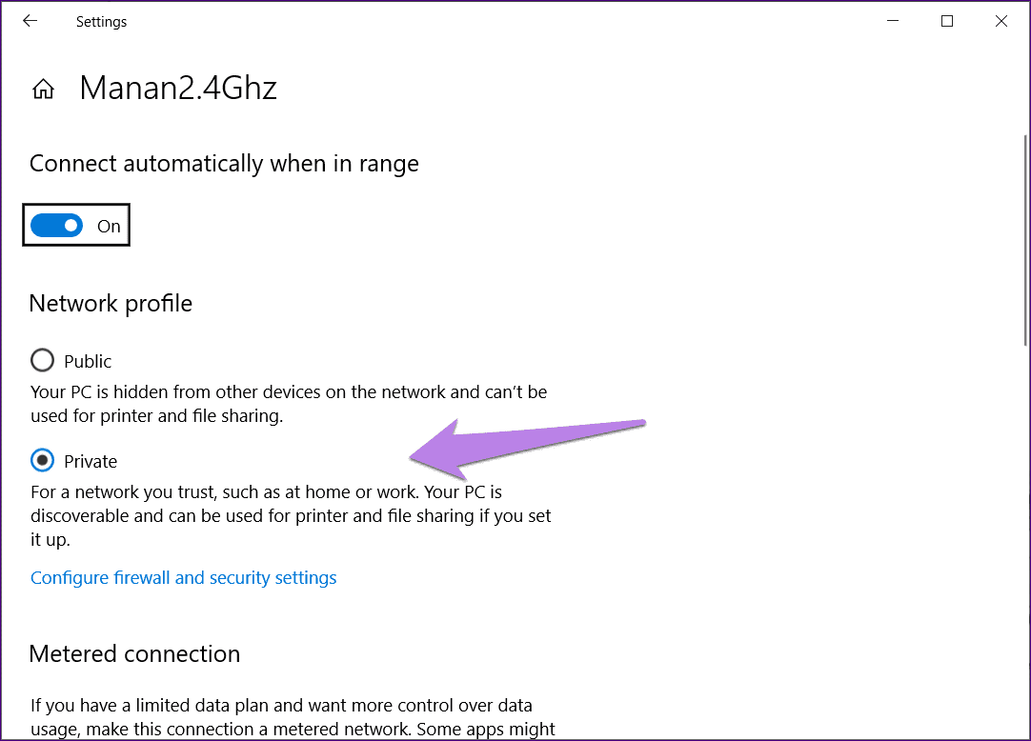Select the Private network profile
Viewport: 1031px width, 741px height.
(42, 460)
